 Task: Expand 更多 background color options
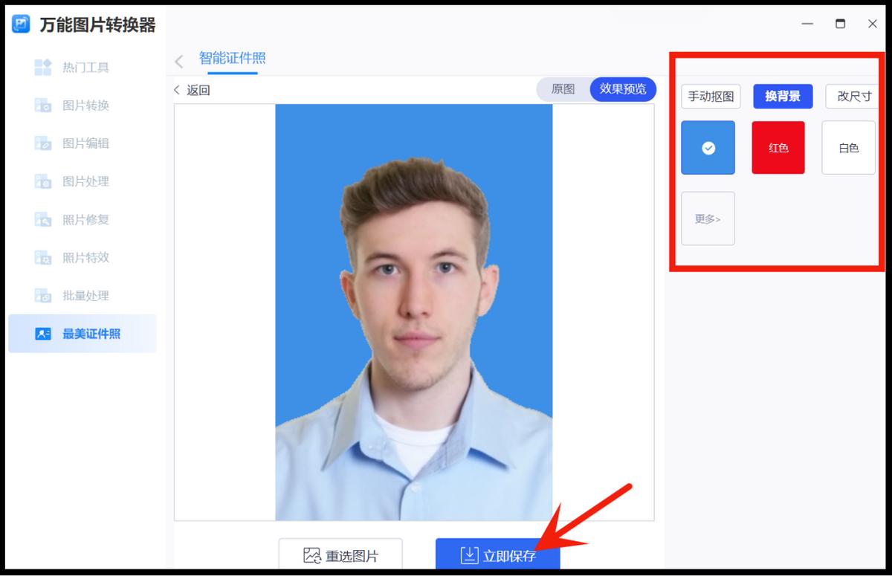click(x=707, y=218)
